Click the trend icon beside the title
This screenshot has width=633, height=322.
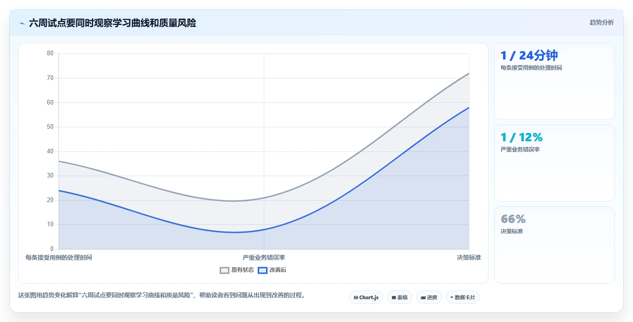coord(22,23)
